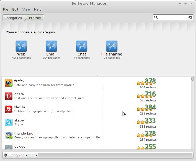The height and width of the screenshot is (161, 196).
Task: Click the Thunderbird application icon
Action: click(9, 136)
